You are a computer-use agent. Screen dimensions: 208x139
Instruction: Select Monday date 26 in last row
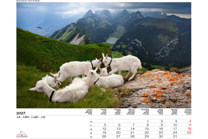104,137
